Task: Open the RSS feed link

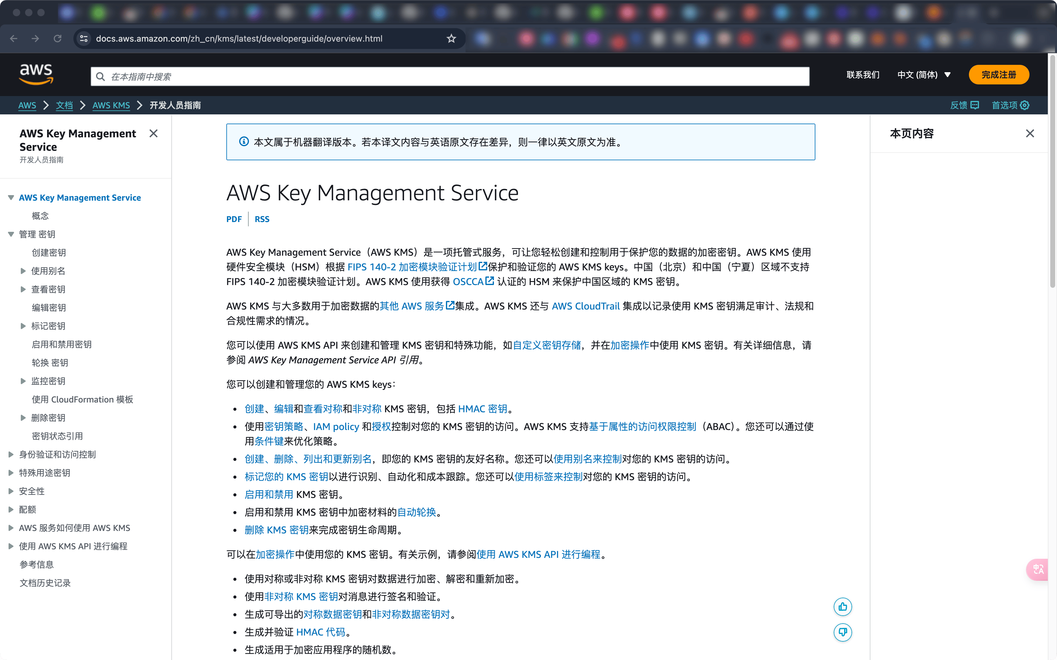Action: click(262, 219)
